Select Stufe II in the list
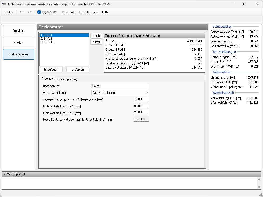This screenshot has height=197, width=263. pos(47,39)
